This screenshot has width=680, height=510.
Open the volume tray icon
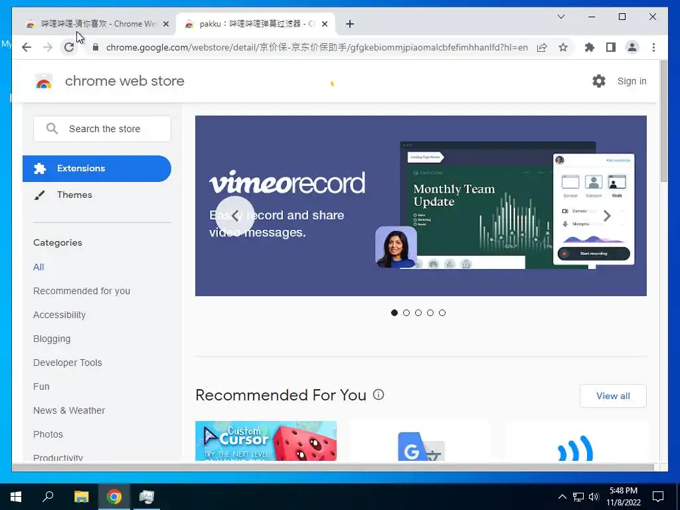(x=594, y=497)
